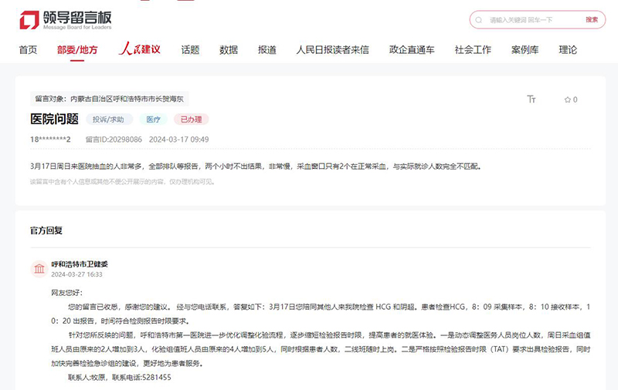Click the 投诉/求助 tag
Viewport: 618px width, 390px height.
[x=108, y=119]
